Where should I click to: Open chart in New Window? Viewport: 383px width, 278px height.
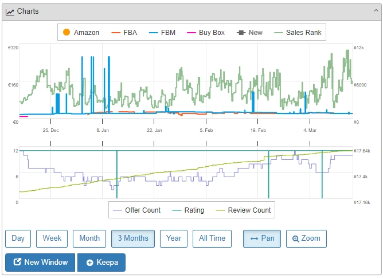(40, 263)
